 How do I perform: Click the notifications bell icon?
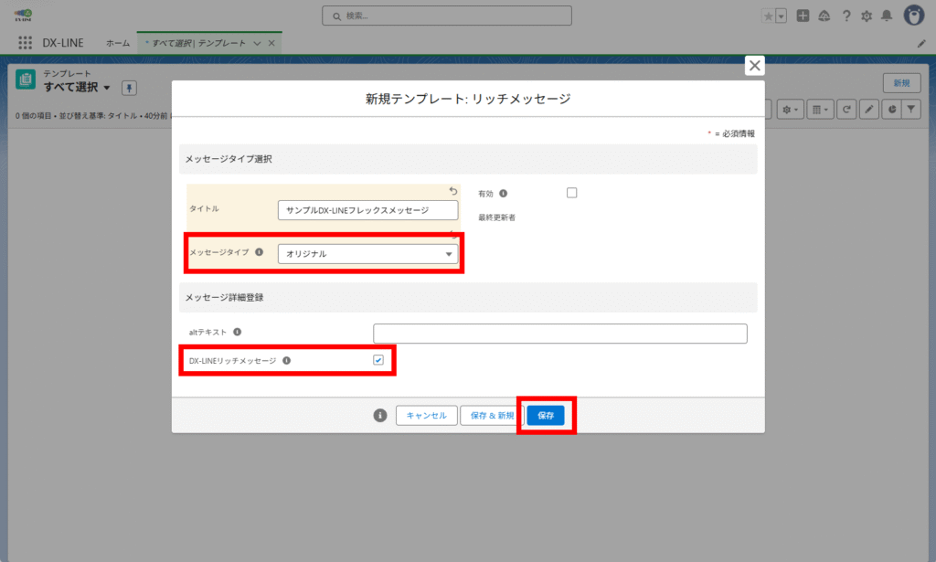(x=886, y=16)
